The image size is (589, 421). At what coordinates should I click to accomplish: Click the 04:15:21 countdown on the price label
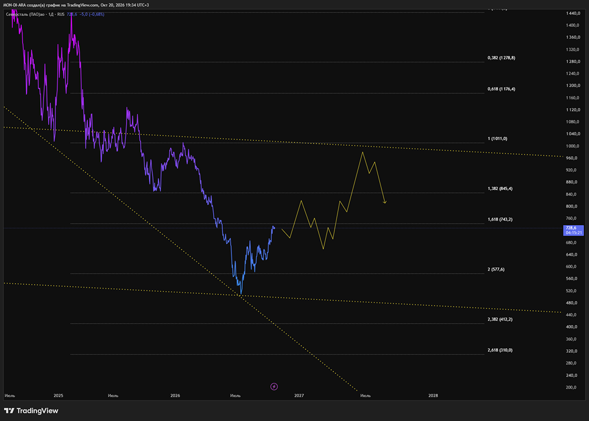[x=574, y=233]
